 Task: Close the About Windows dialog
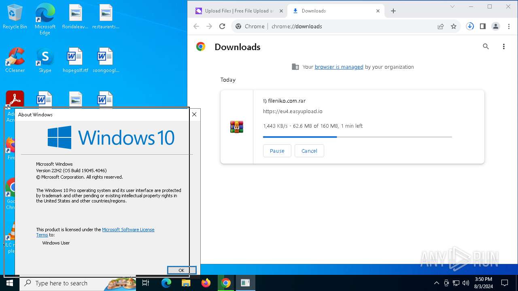tap(194, 114)
